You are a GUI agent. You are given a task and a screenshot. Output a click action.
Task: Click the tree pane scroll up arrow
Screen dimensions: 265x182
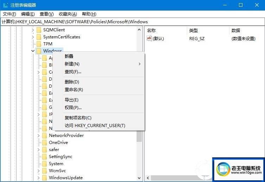pyautogui.click(x=139, y=30)
